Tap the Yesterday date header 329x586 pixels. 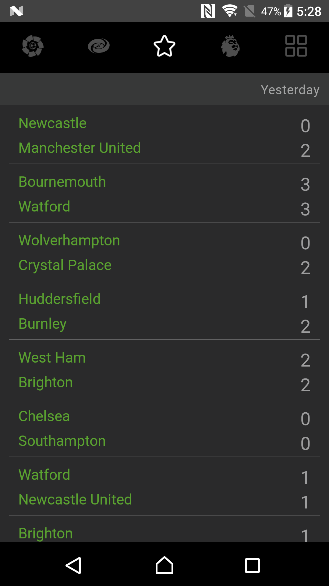click(x=290, y=90)
